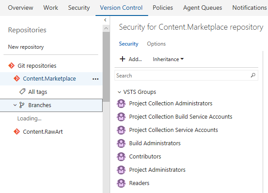Click the repositories pane scroll up arrow
The image size is (268, 193).
[106, 28]
